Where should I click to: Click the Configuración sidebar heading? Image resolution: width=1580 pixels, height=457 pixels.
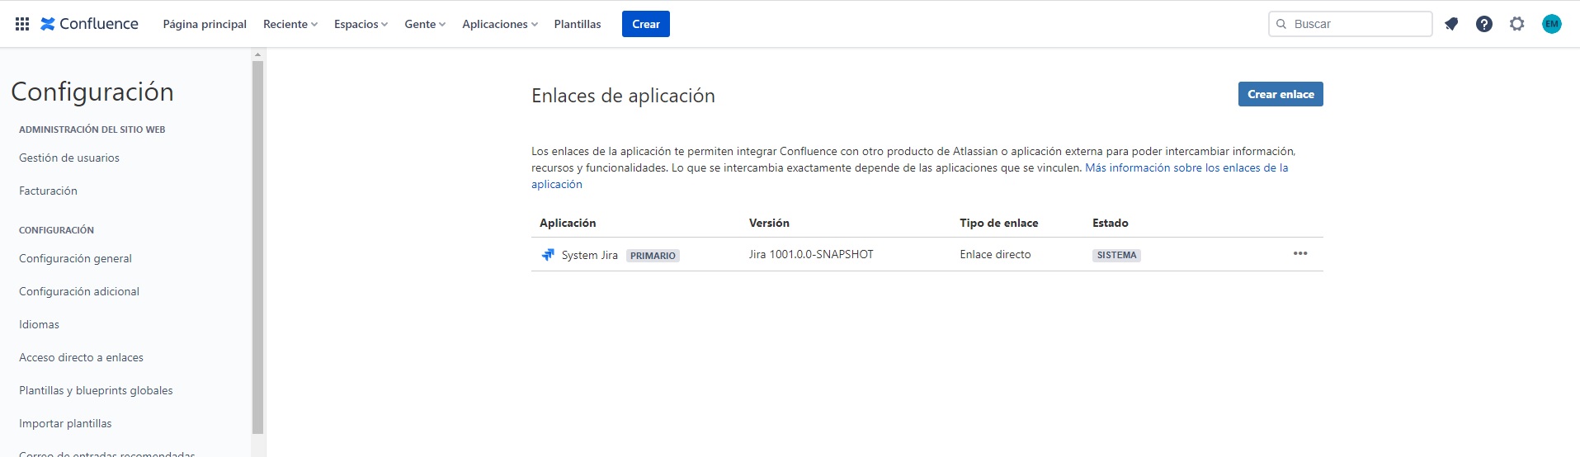click(92, 92)
